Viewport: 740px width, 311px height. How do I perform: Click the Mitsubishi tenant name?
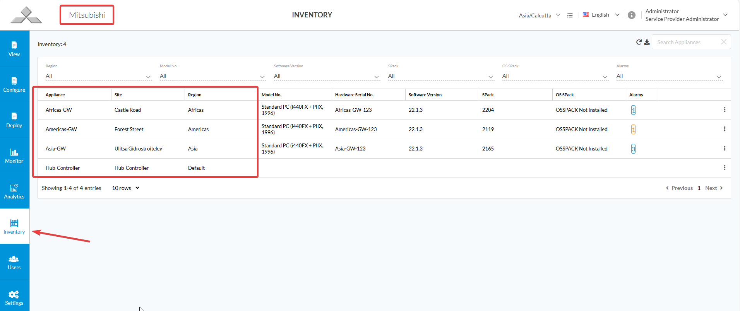coord(87,15)
